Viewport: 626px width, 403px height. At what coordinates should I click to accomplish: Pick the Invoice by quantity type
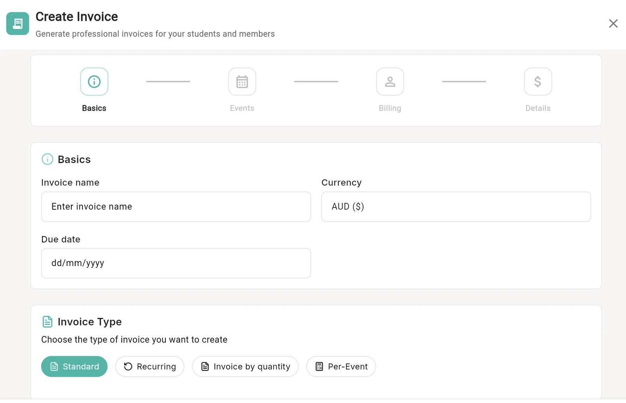(245, 367)
